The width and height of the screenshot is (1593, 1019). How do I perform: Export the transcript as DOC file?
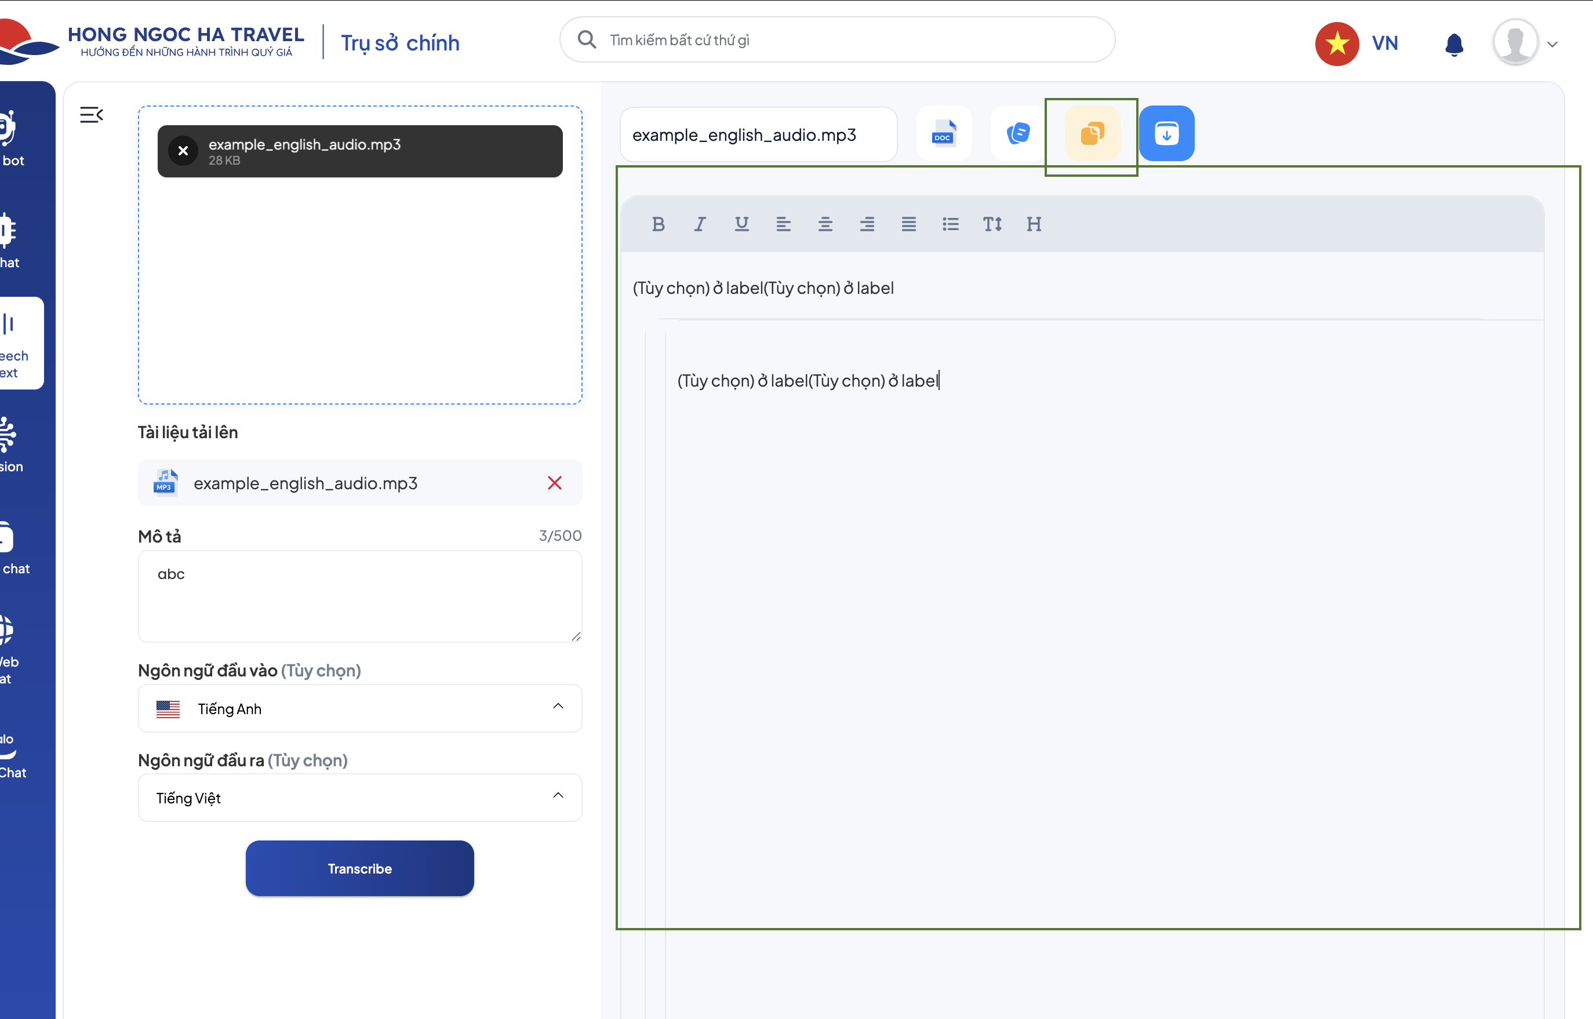(943, 133)
